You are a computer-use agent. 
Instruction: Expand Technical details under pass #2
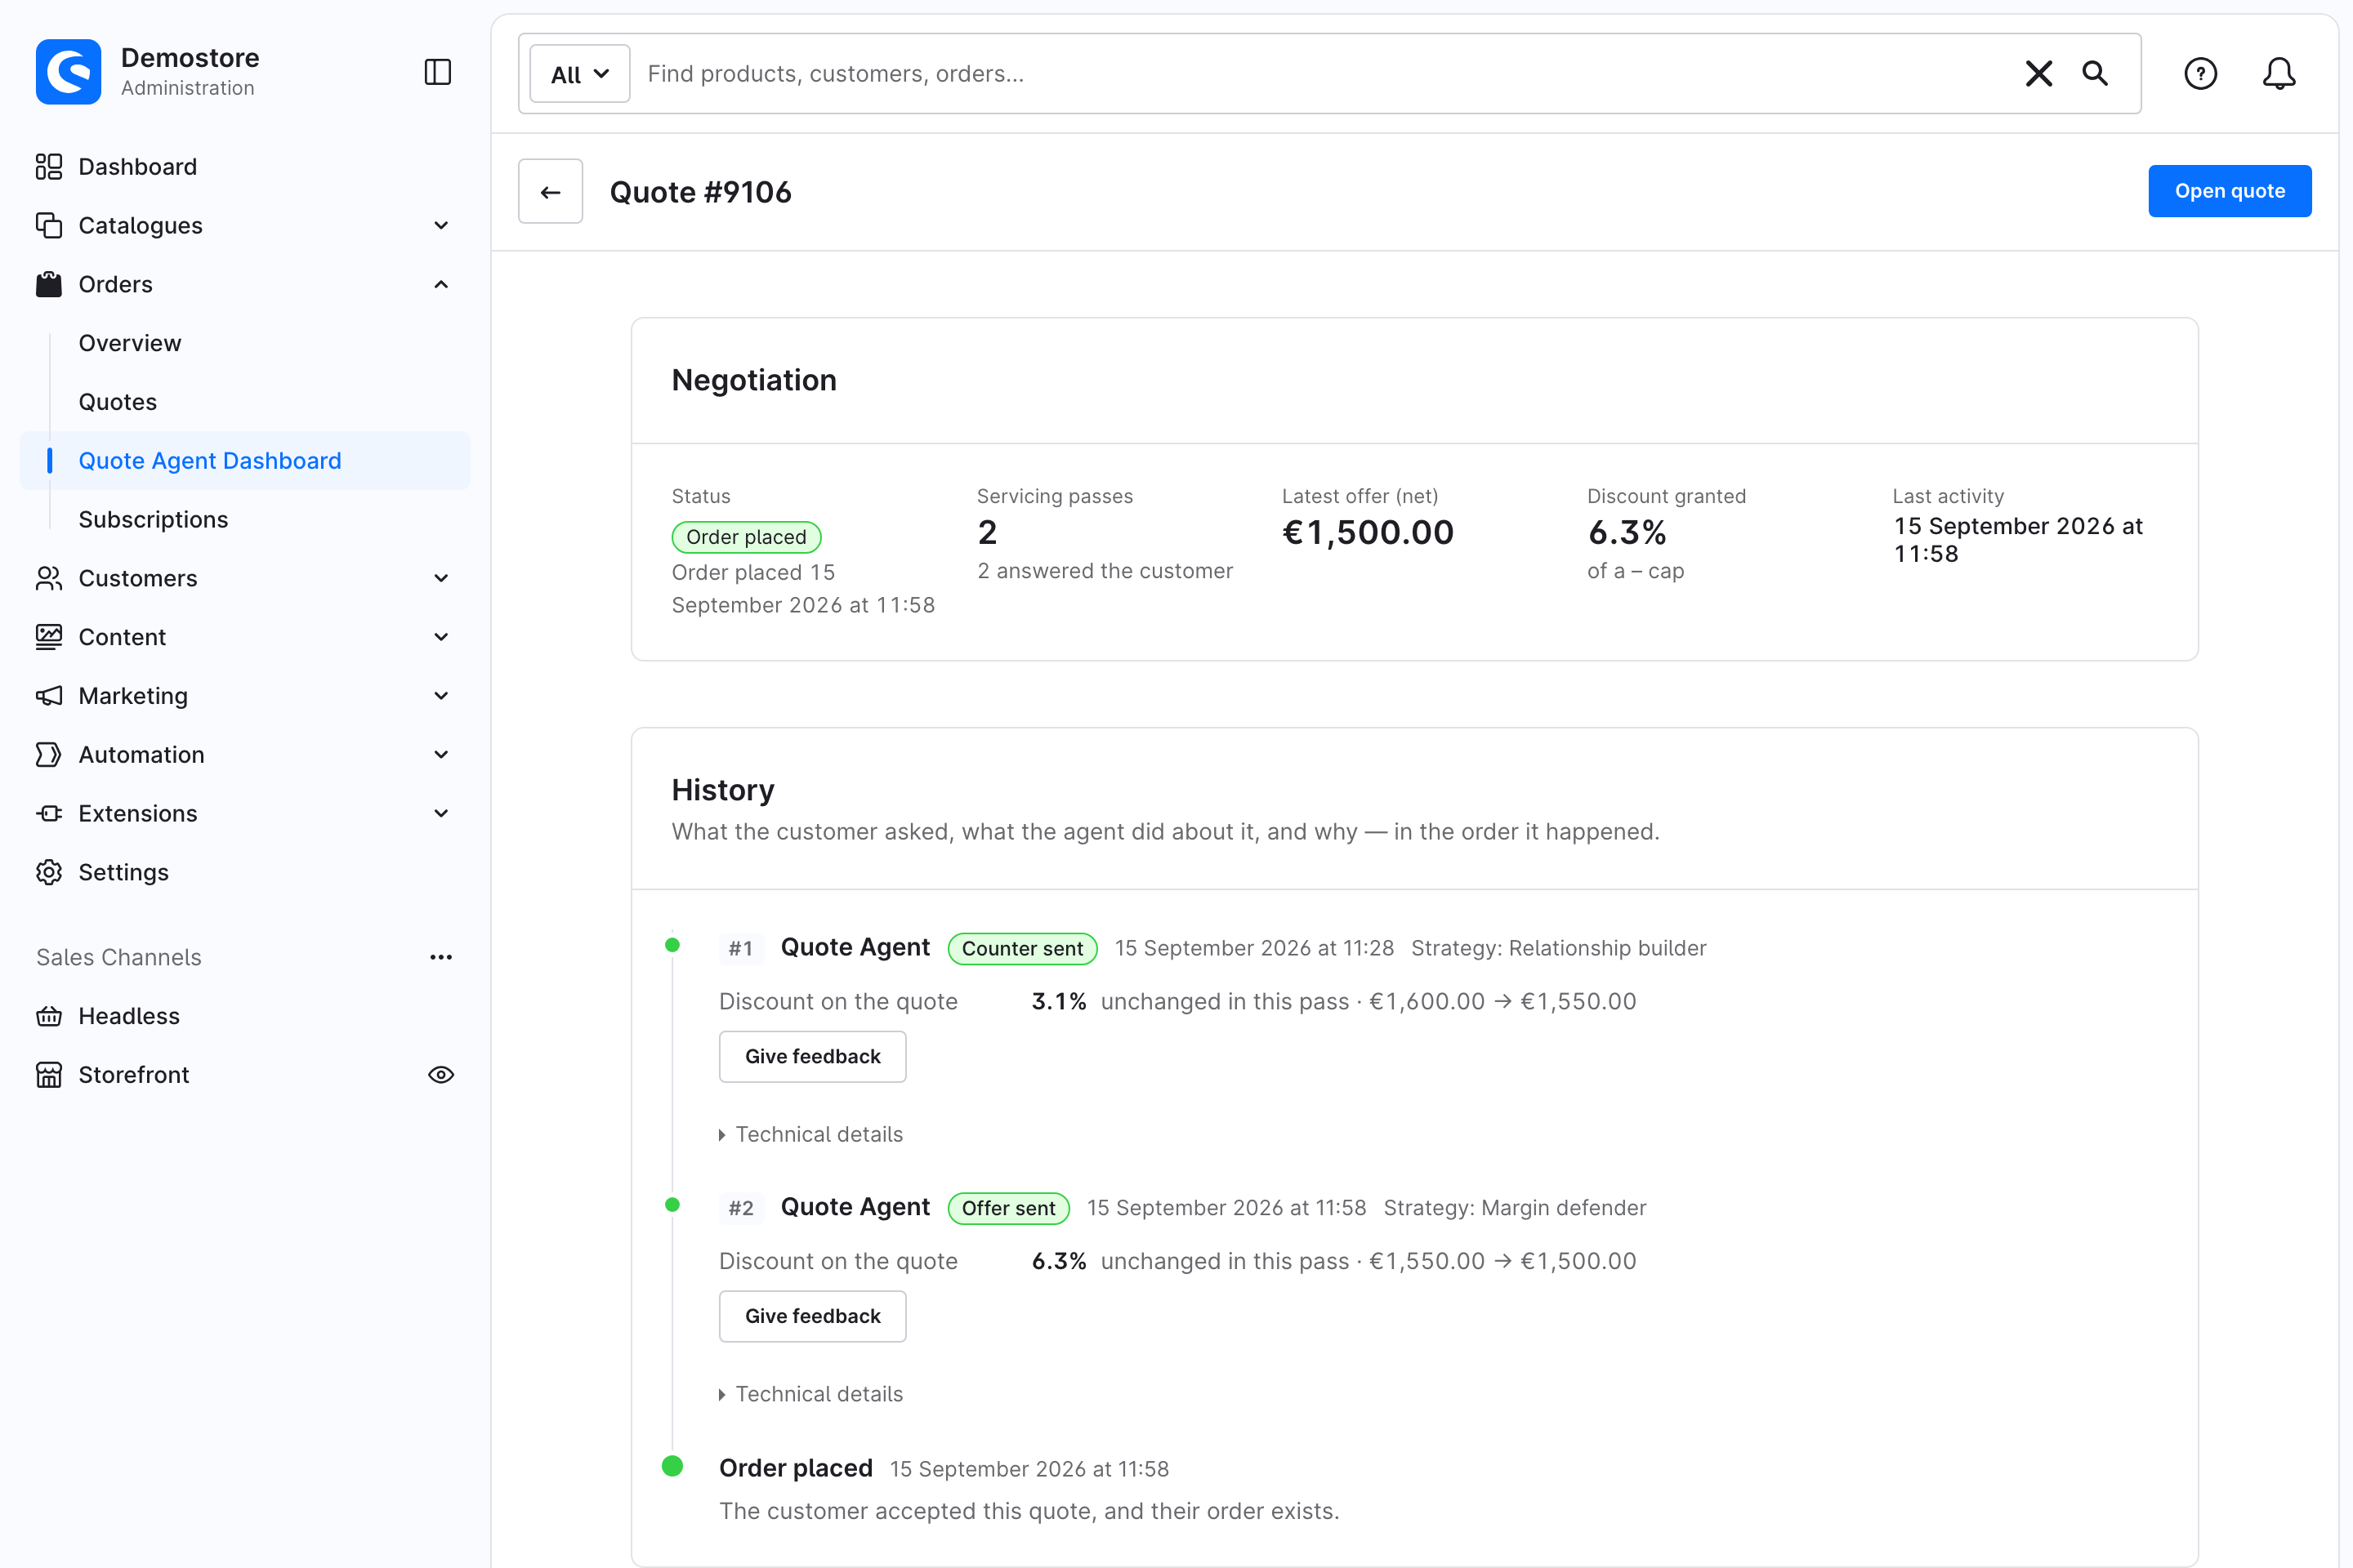click(811, 1394)
